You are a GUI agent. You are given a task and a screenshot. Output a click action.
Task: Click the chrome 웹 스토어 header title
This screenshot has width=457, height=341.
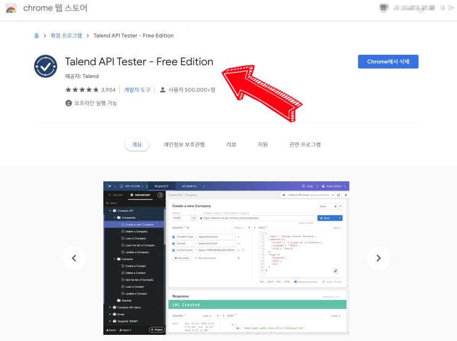(55, 8)
